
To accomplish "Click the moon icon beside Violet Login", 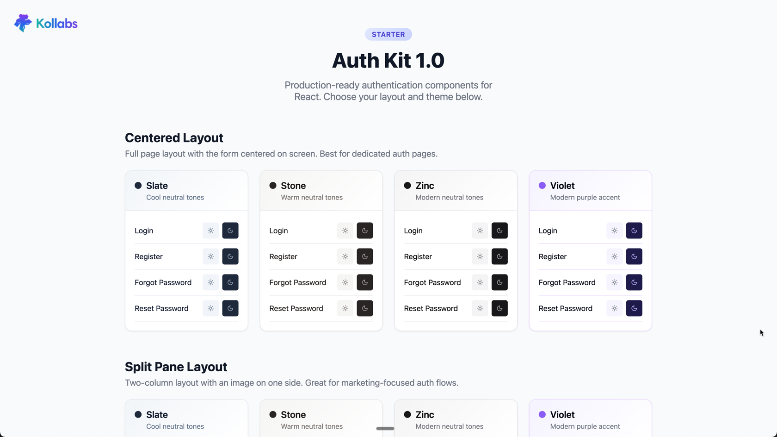I will pyautogui.click(x=634, y=231).
